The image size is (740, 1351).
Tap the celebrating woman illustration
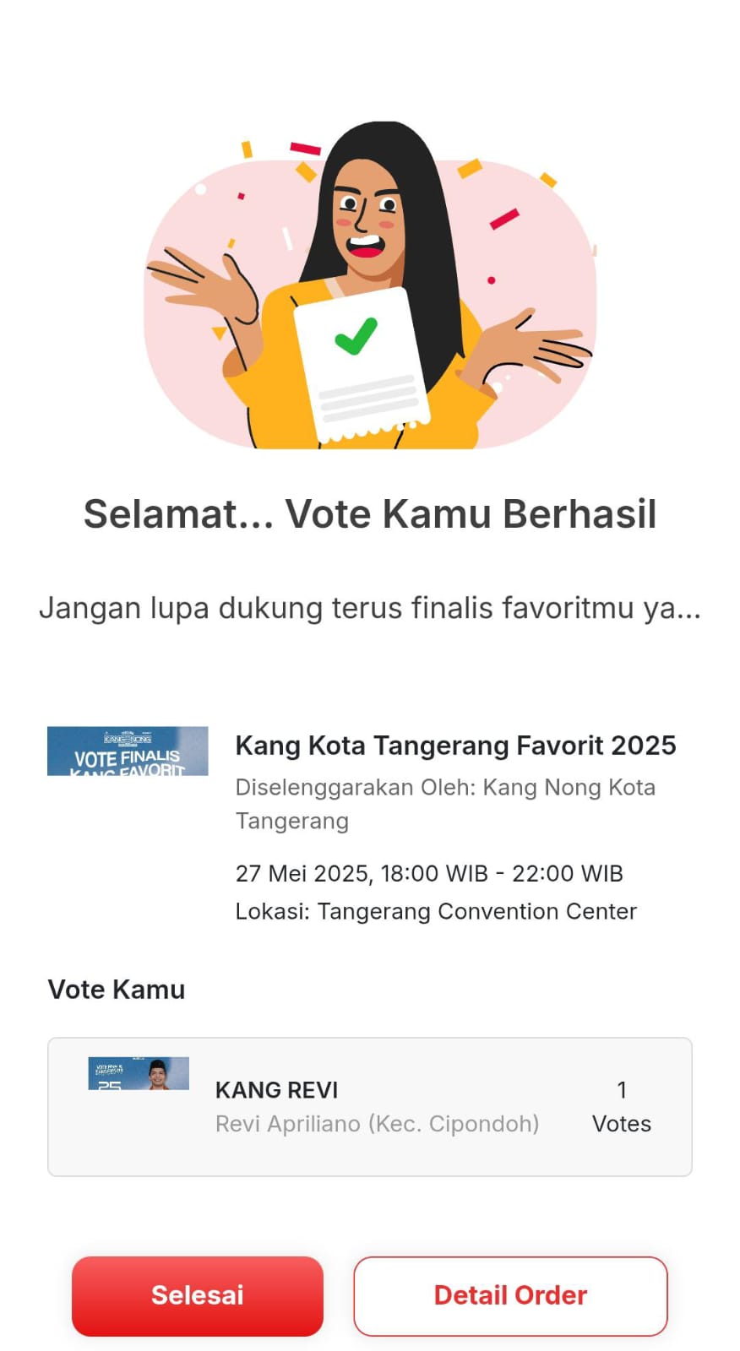click(370, 285)
